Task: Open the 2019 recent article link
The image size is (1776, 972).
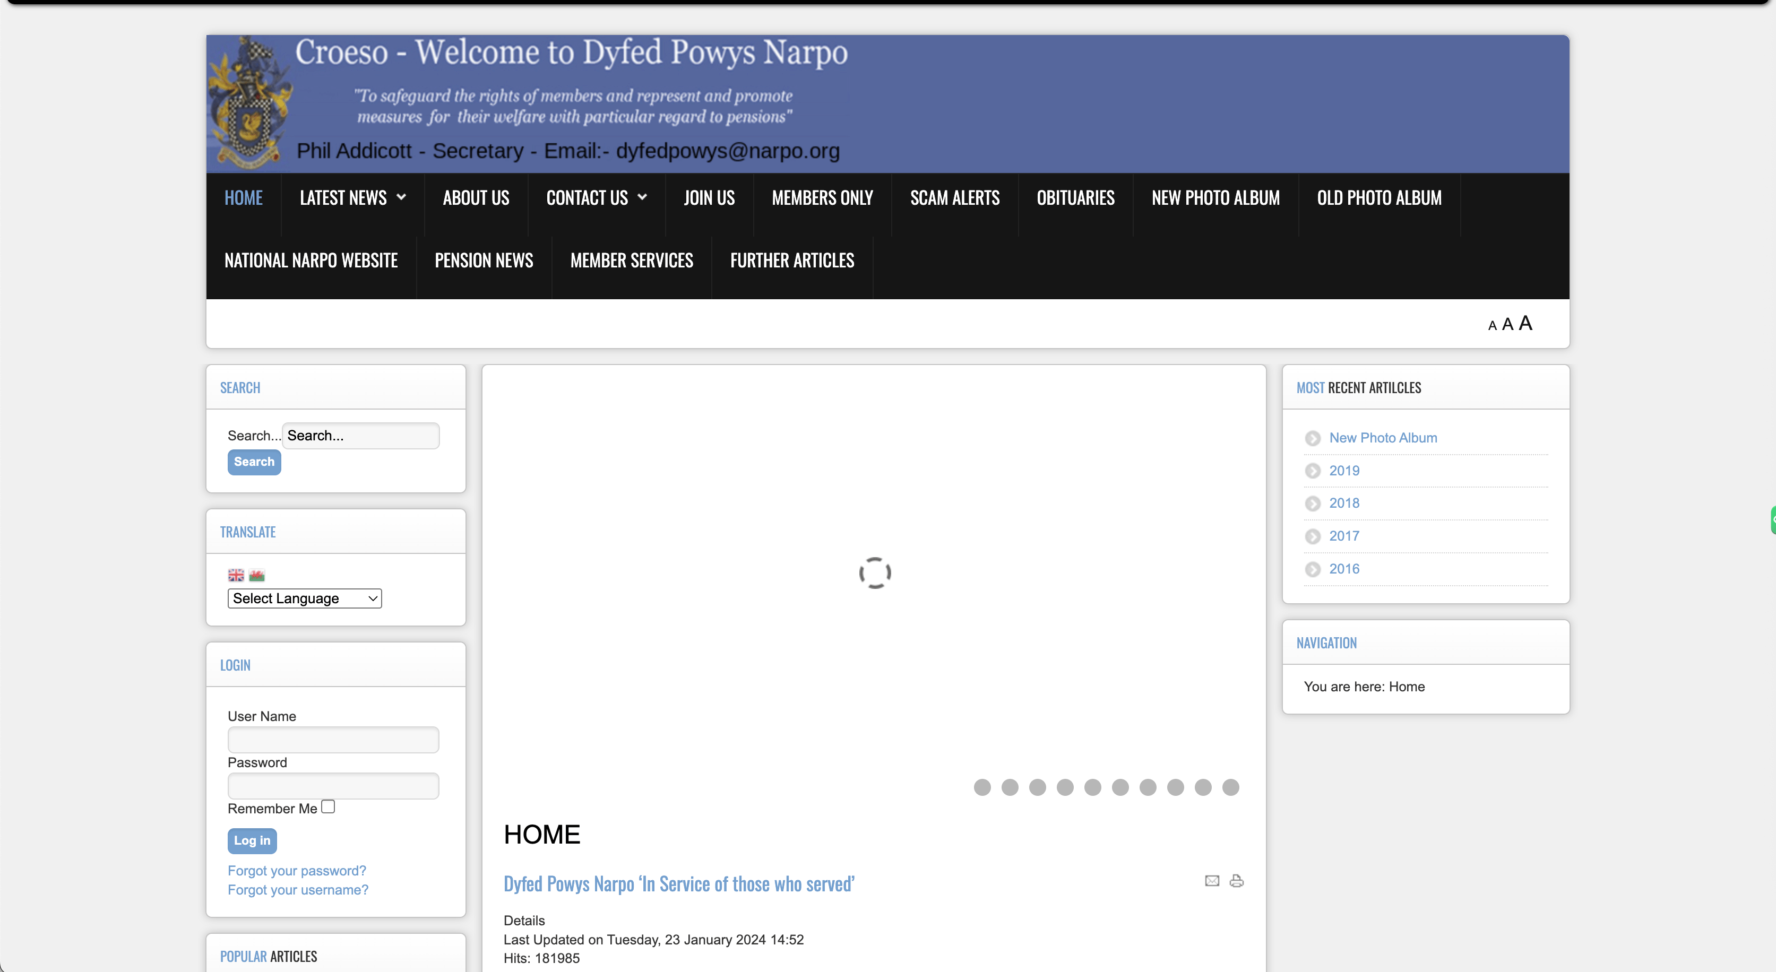Action: [x=1344, y=471]
